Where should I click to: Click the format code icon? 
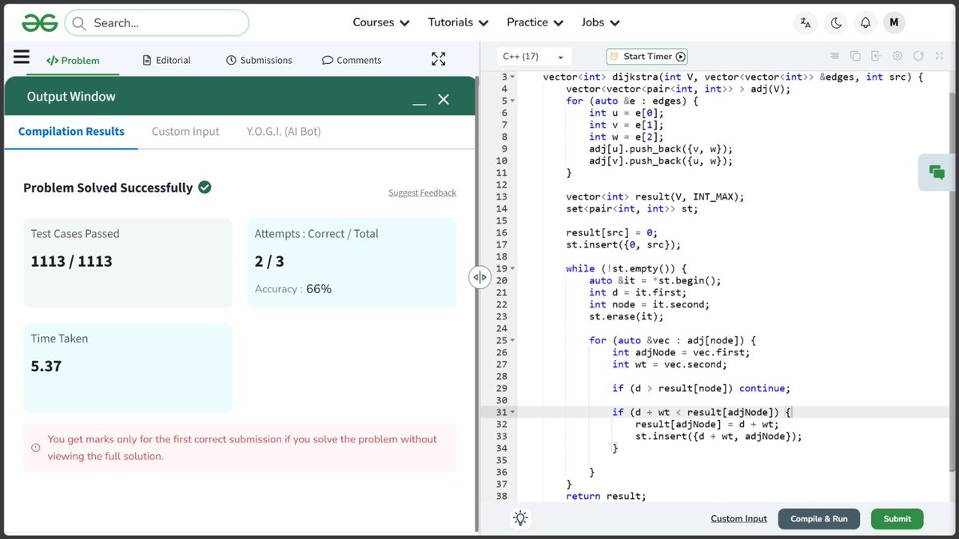pos(834,56)
